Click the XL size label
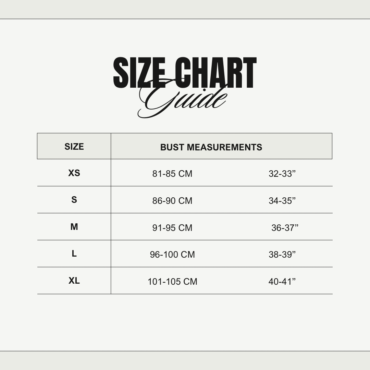Viewport: 370px width, 370px height. coord(74,281)
